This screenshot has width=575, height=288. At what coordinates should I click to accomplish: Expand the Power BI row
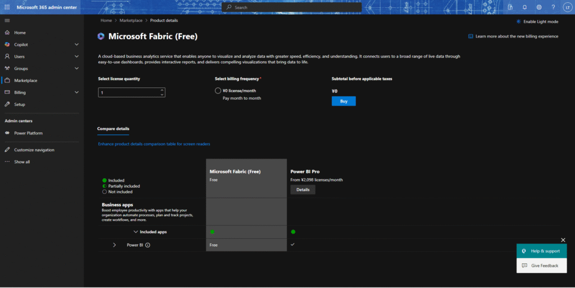(115, 245)
